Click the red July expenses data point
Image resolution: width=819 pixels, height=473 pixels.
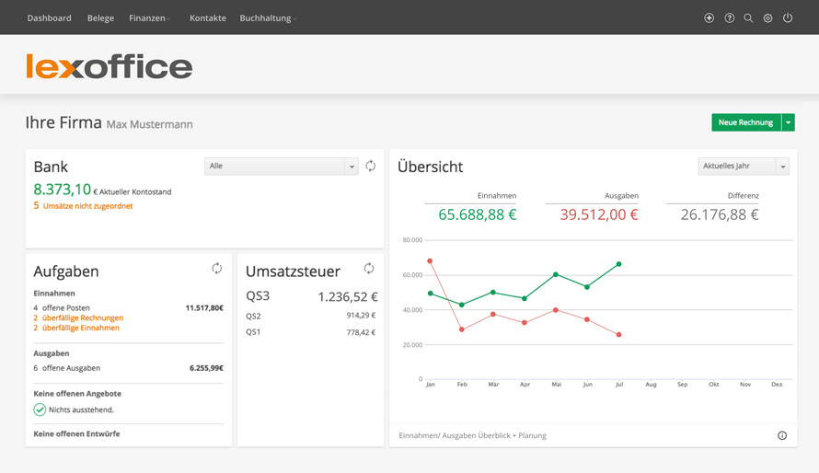click(x=619, y=335)
